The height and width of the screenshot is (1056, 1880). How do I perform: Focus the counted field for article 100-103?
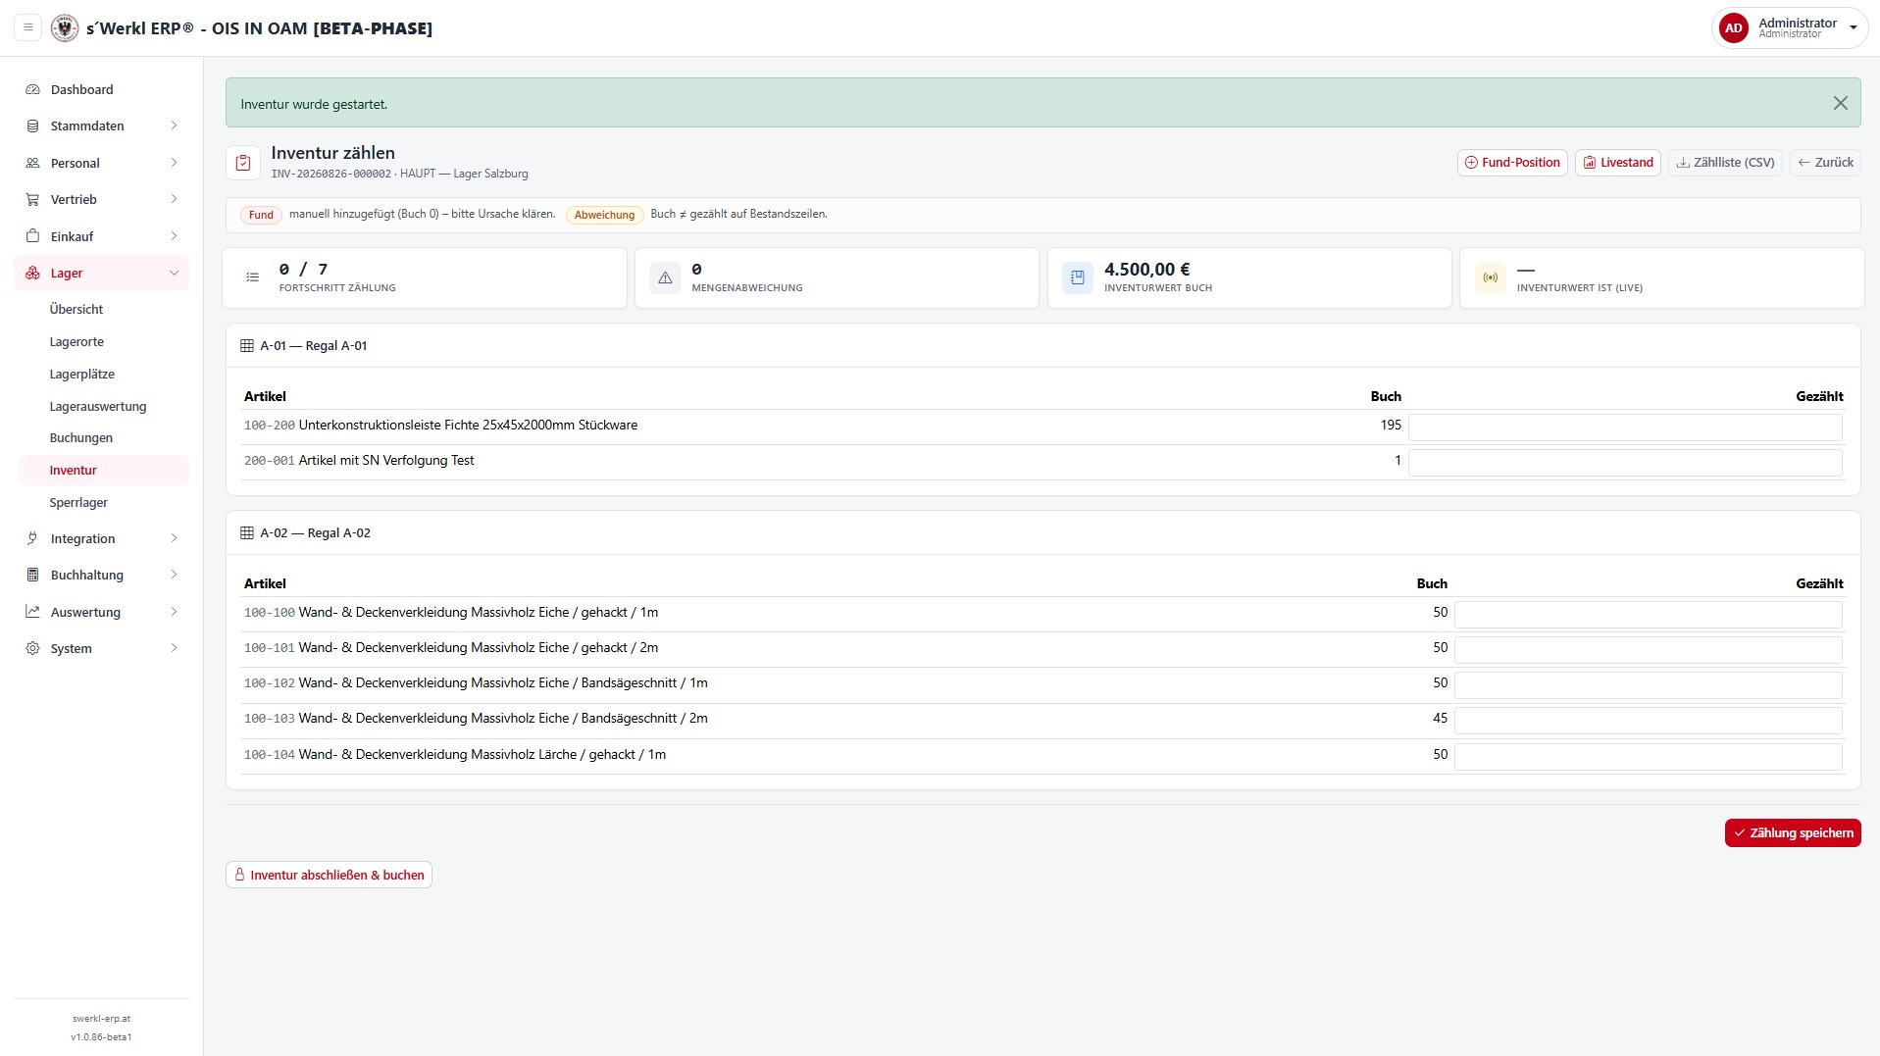[1648, 720]
